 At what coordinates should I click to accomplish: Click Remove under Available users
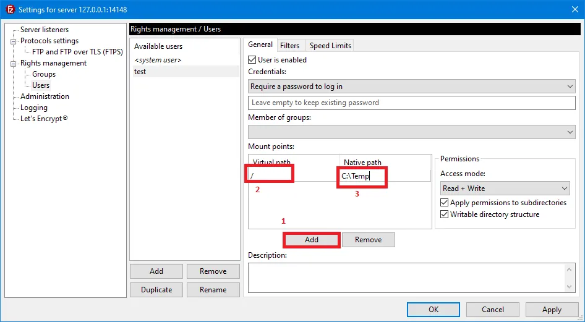(x=213, y=271)
